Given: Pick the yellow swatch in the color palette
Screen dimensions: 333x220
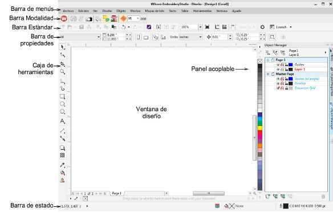Looking at the screenshot, I should point(260,128).
